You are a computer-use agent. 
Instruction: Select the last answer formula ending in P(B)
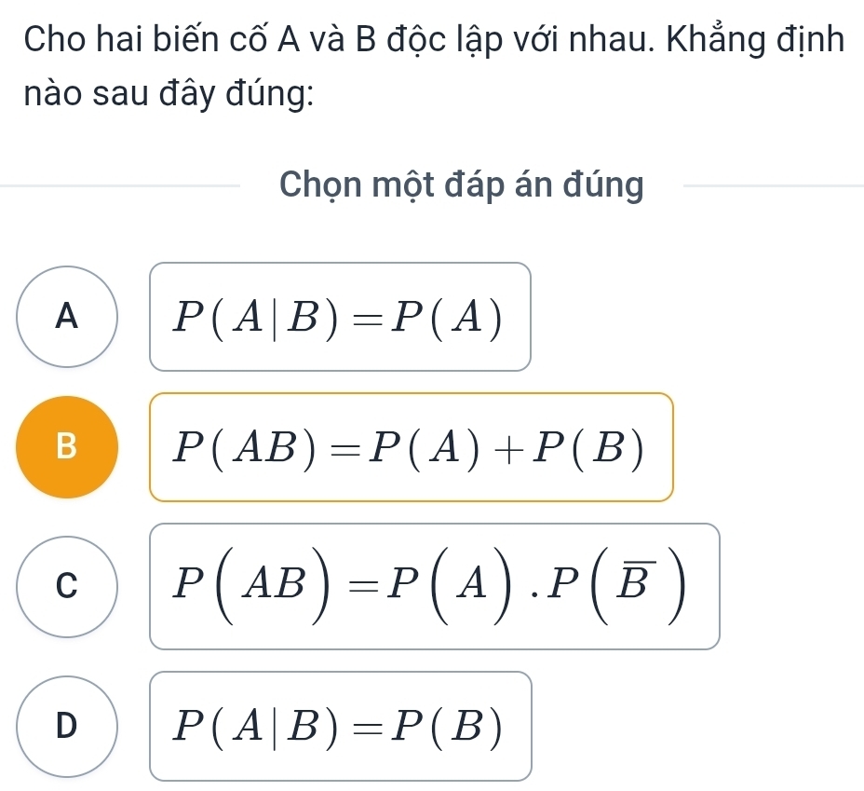click(x=341, y=725)
